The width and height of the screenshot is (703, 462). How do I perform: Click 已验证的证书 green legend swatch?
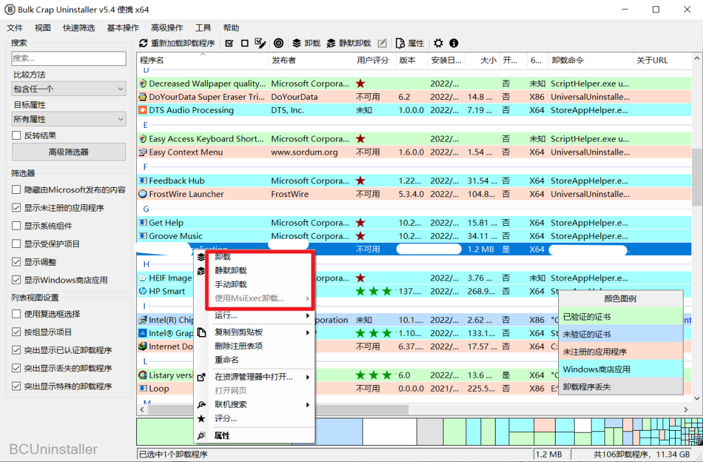621,316
